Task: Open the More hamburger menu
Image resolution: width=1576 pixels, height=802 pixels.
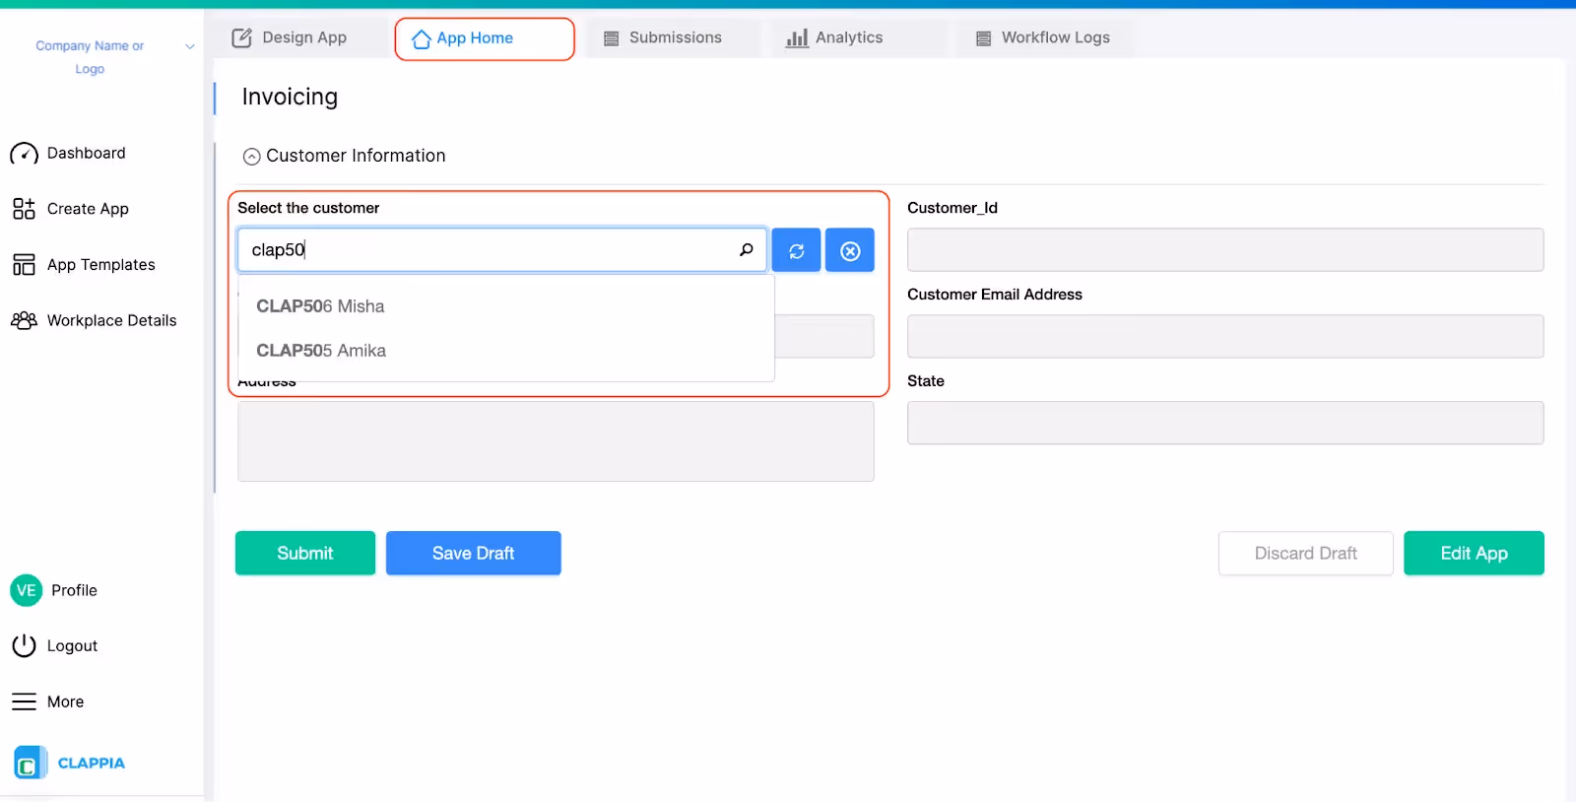Action: pyautogui.click(x=24, y=702)
